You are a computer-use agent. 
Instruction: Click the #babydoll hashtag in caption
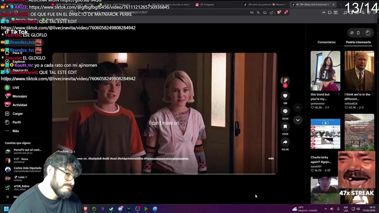tap(95, 159)
